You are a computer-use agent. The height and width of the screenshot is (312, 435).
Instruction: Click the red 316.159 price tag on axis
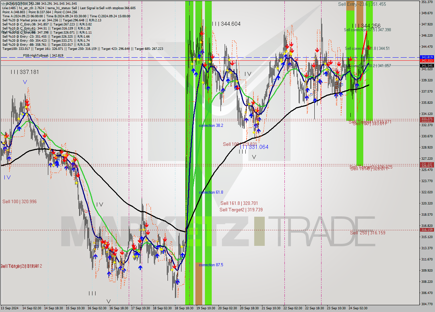pos(427,230)
